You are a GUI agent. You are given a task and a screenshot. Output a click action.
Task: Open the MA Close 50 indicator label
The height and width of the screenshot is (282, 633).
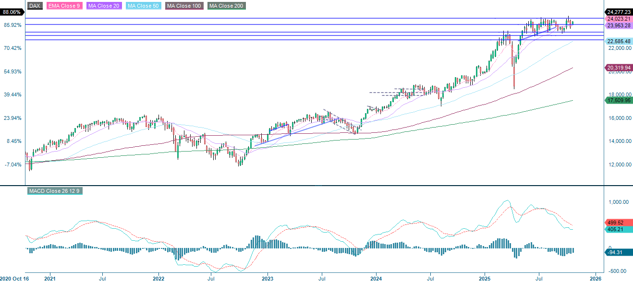[x=143, y=6]
